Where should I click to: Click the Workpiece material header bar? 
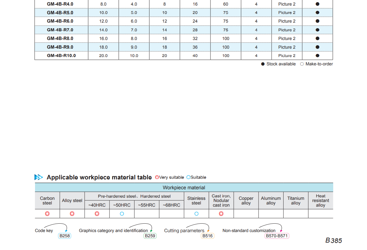(184, 187)
